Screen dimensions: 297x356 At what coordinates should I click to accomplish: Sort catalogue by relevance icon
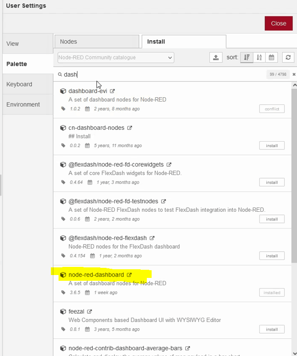pos(247,57)
